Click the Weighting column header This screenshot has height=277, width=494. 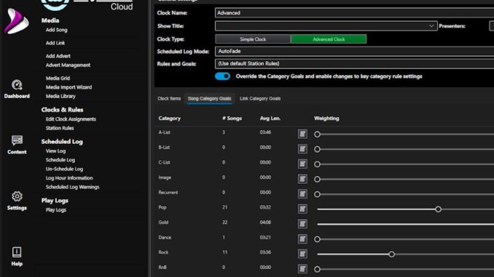point(326,119)
